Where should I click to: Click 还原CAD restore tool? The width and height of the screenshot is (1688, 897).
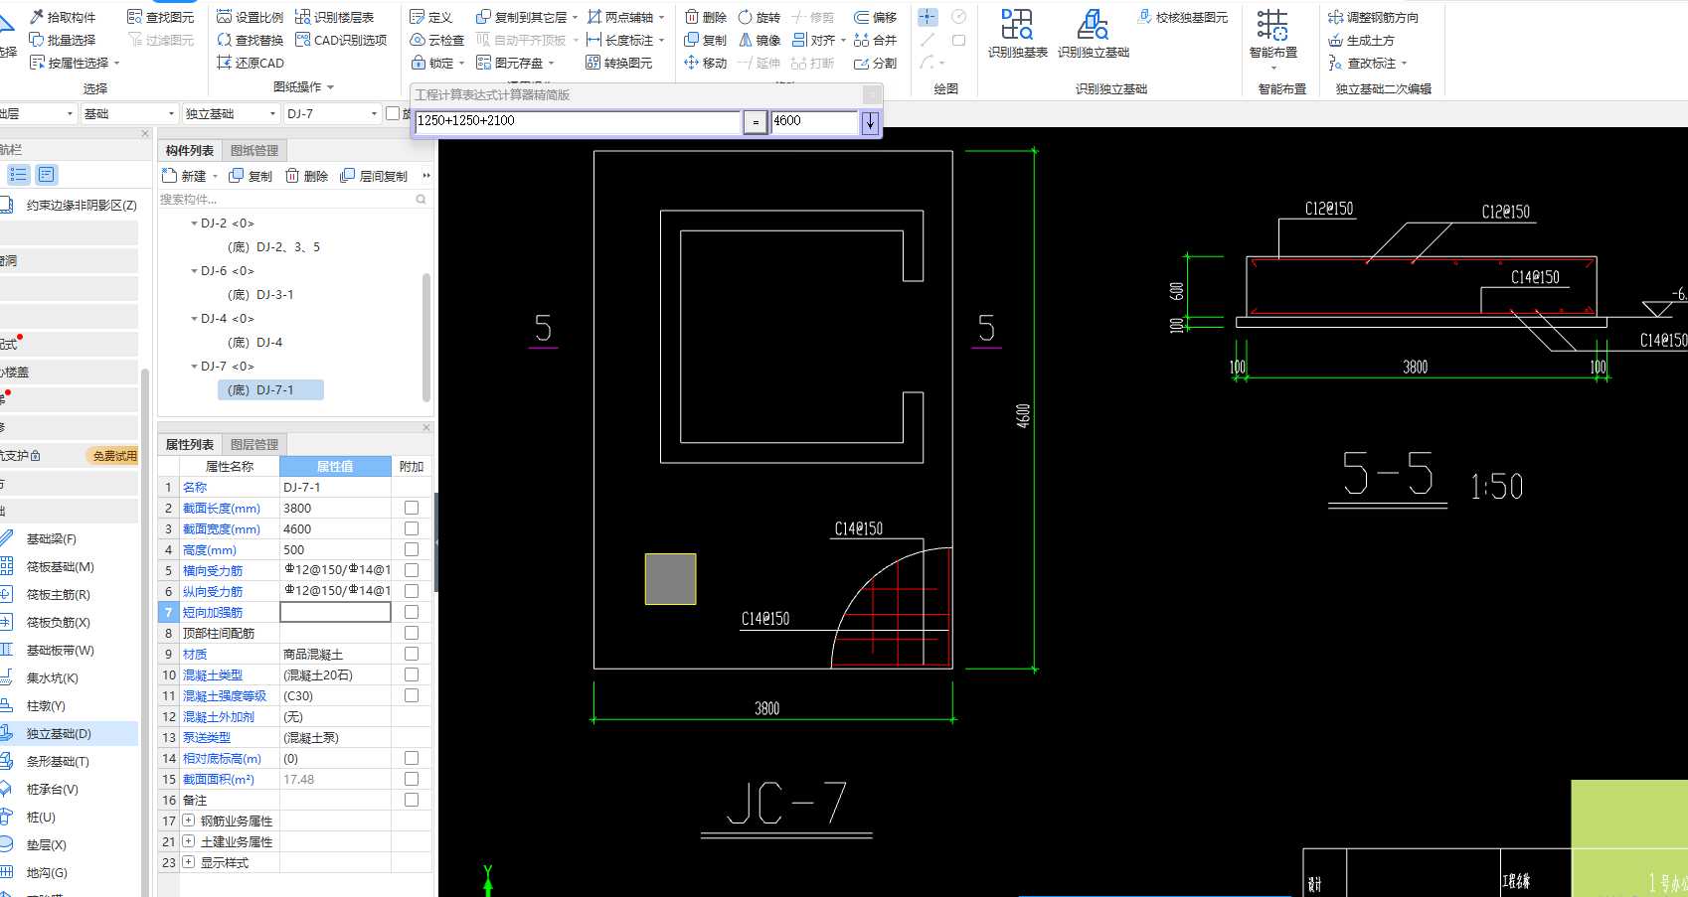251,63
